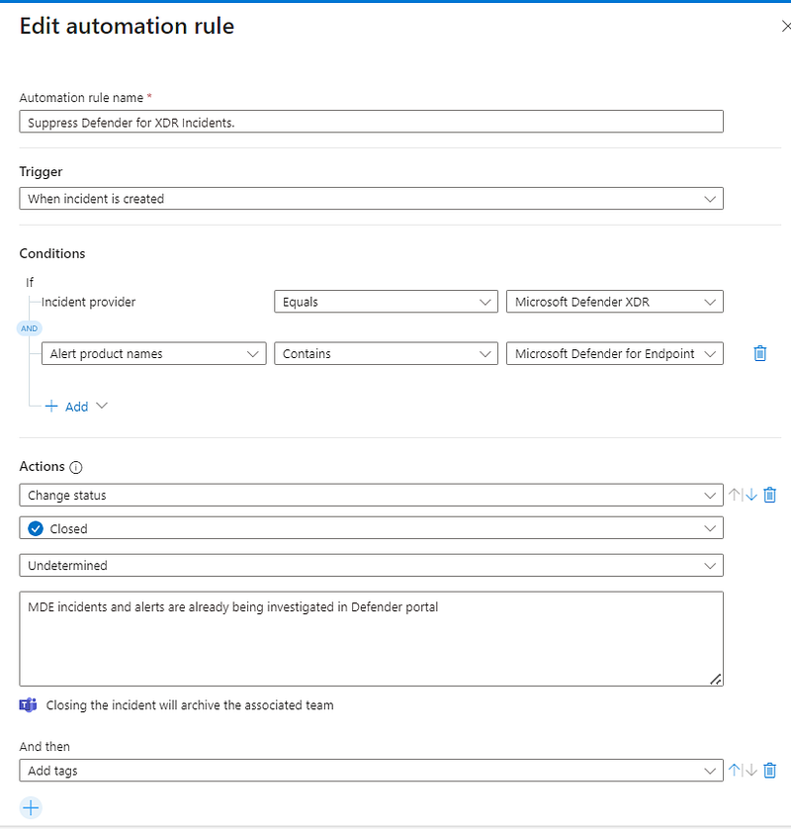Close the Edit automation rule panel

[785, 26]
